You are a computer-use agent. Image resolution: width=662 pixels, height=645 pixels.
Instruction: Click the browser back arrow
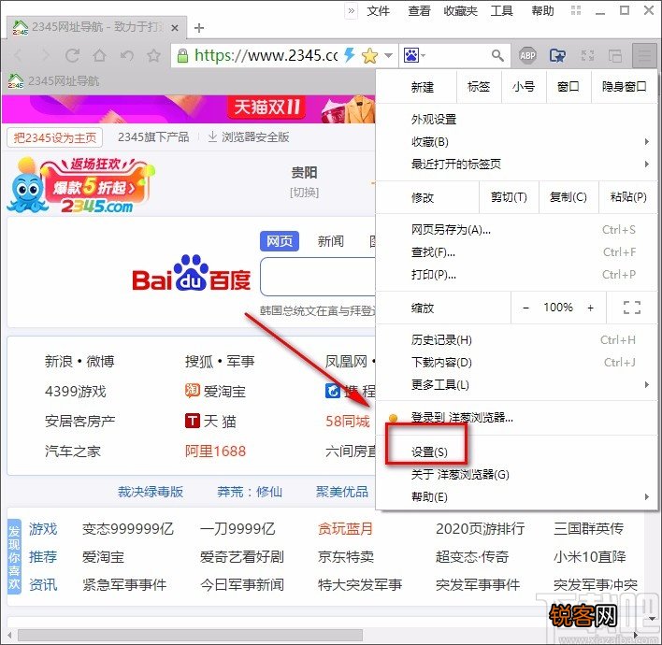18,55
